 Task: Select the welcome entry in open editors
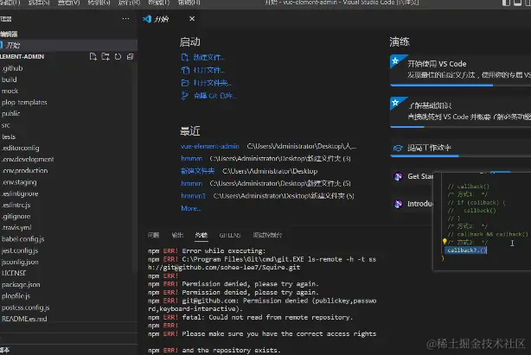point(67,45)
